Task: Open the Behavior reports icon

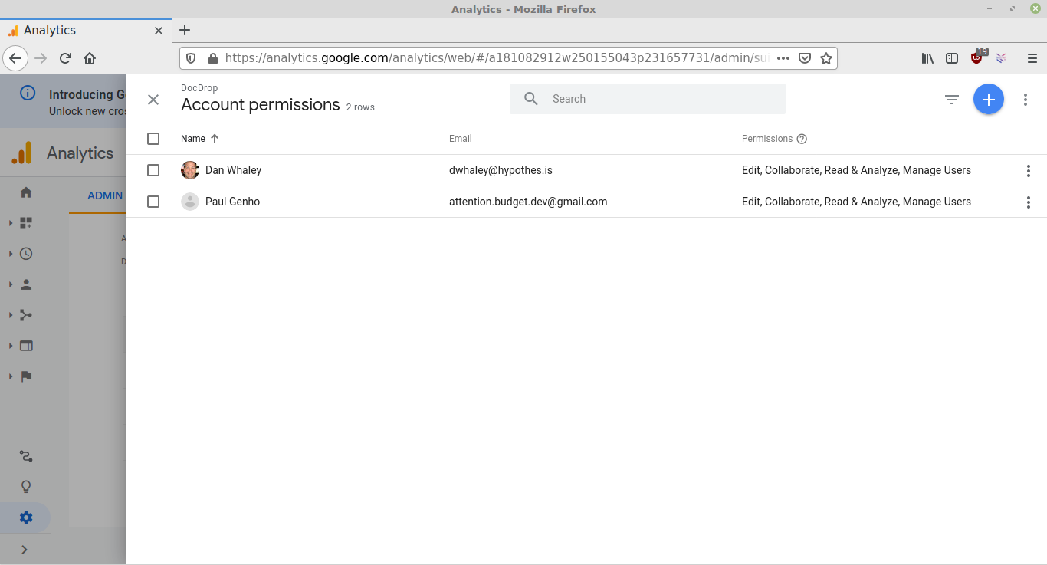Action: pyautogui.click(x=25, y=345)
